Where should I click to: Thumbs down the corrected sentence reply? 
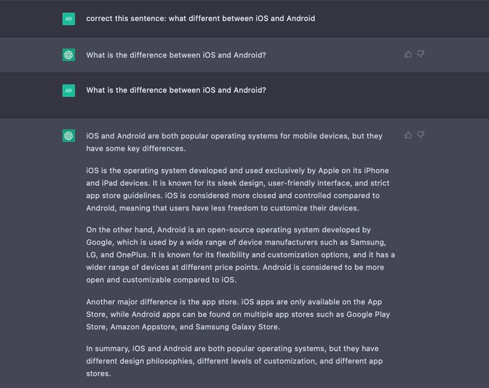(421, 55)
